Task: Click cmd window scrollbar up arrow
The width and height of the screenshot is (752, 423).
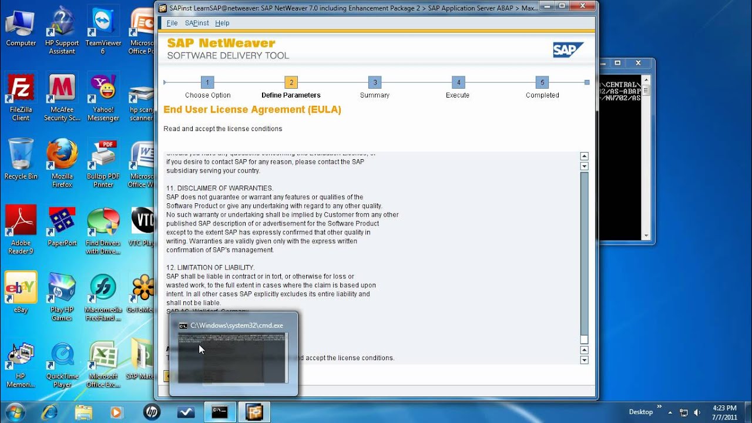Action: pyautogui.click(x=646, y=79)
